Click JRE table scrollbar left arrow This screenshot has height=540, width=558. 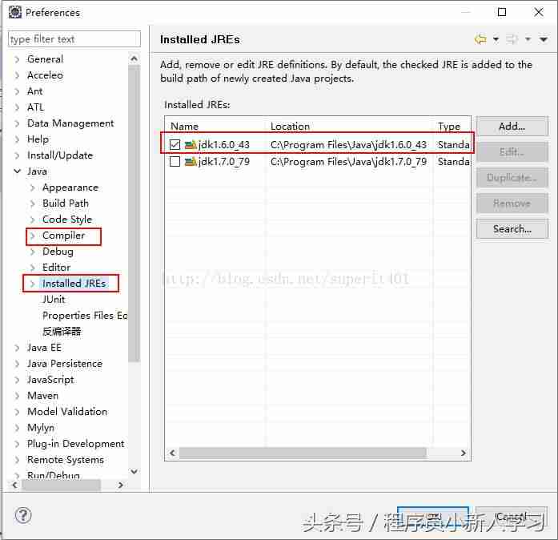pyautogui.click(x=172, y=453)
